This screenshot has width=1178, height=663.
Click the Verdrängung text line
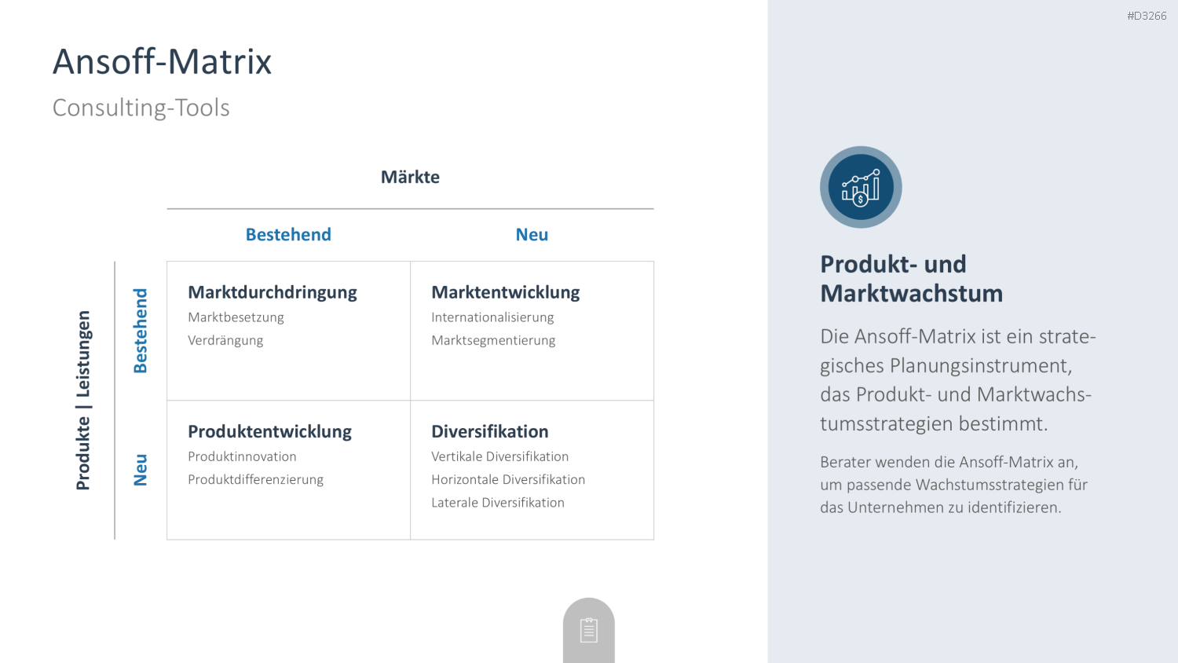[x=225, y=340]
